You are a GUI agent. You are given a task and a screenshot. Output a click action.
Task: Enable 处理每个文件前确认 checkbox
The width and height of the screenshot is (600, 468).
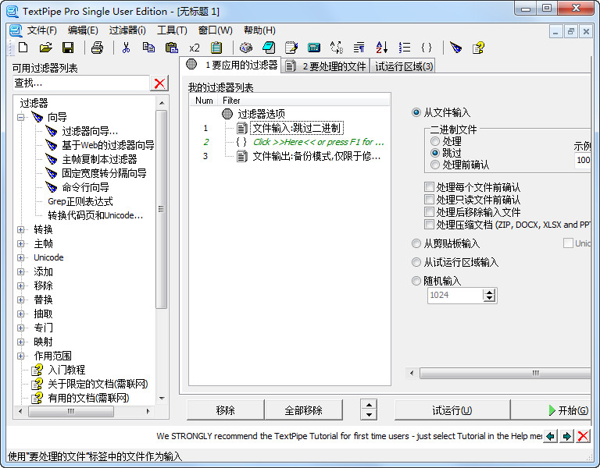[x=429, y=187]
